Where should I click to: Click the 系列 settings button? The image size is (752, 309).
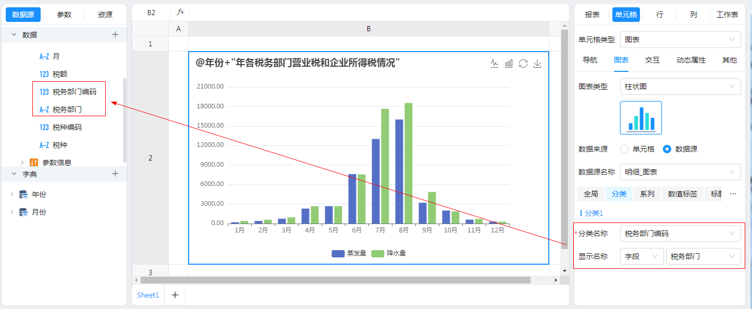[647, 194]
